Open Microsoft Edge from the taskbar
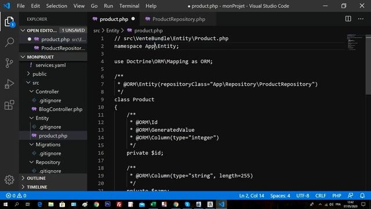371x209 pixels. (39, 204)
